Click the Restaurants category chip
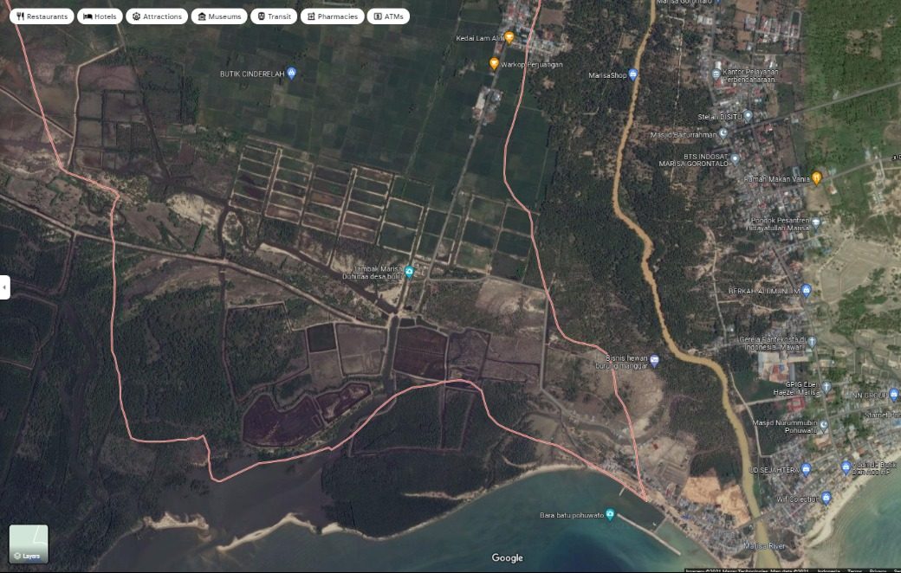Viewport: 901px width, 573px height. (x=42, y=16)
